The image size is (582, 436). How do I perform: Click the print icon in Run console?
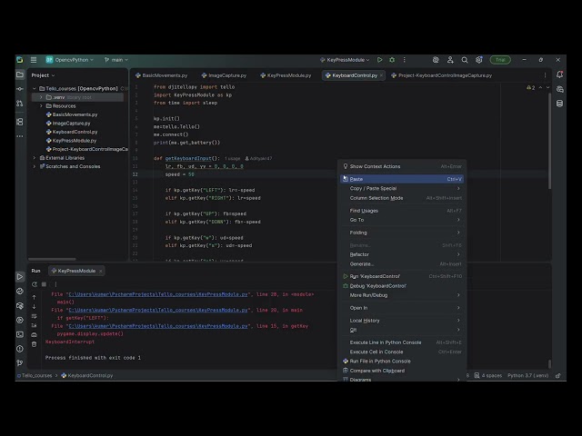(35, 335)
